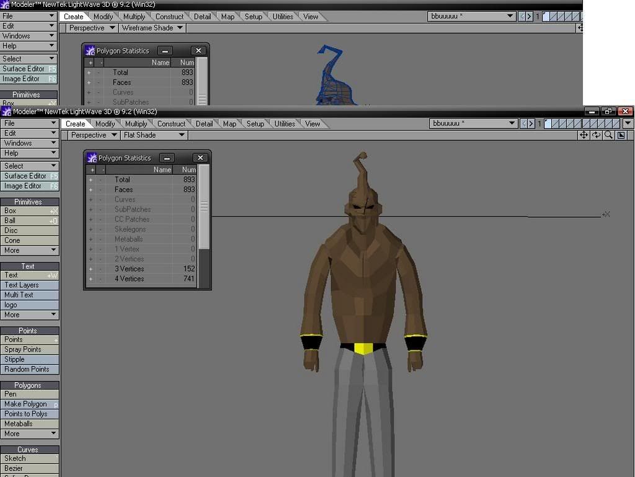Viewport: 635px width, 477px height.
Task: Click the plus icon in the Faces row, front Polygon Statistics
Action: (91, 190)
